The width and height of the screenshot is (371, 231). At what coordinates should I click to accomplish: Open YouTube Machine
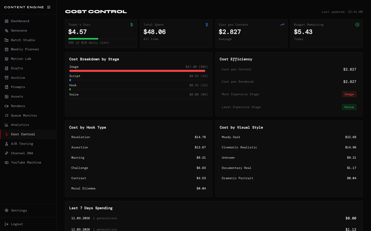26,162
